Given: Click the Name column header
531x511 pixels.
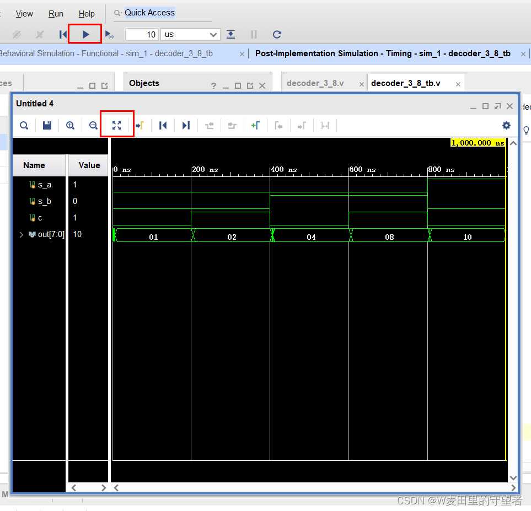Looking at the screenshot, I should point(39,165).
